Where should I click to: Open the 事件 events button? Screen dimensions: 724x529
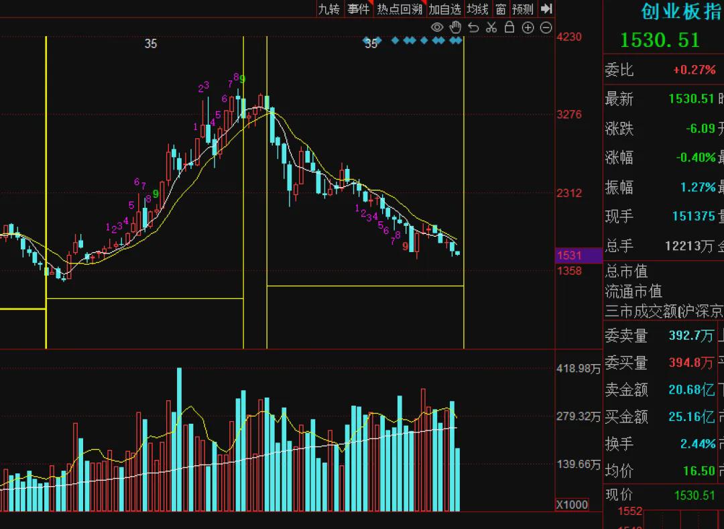359,9
